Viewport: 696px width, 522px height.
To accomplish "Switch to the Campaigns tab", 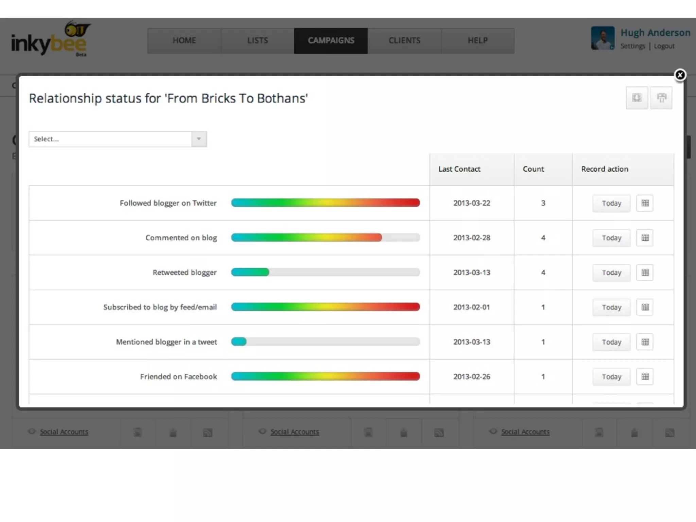I will [x=331, y=40].
